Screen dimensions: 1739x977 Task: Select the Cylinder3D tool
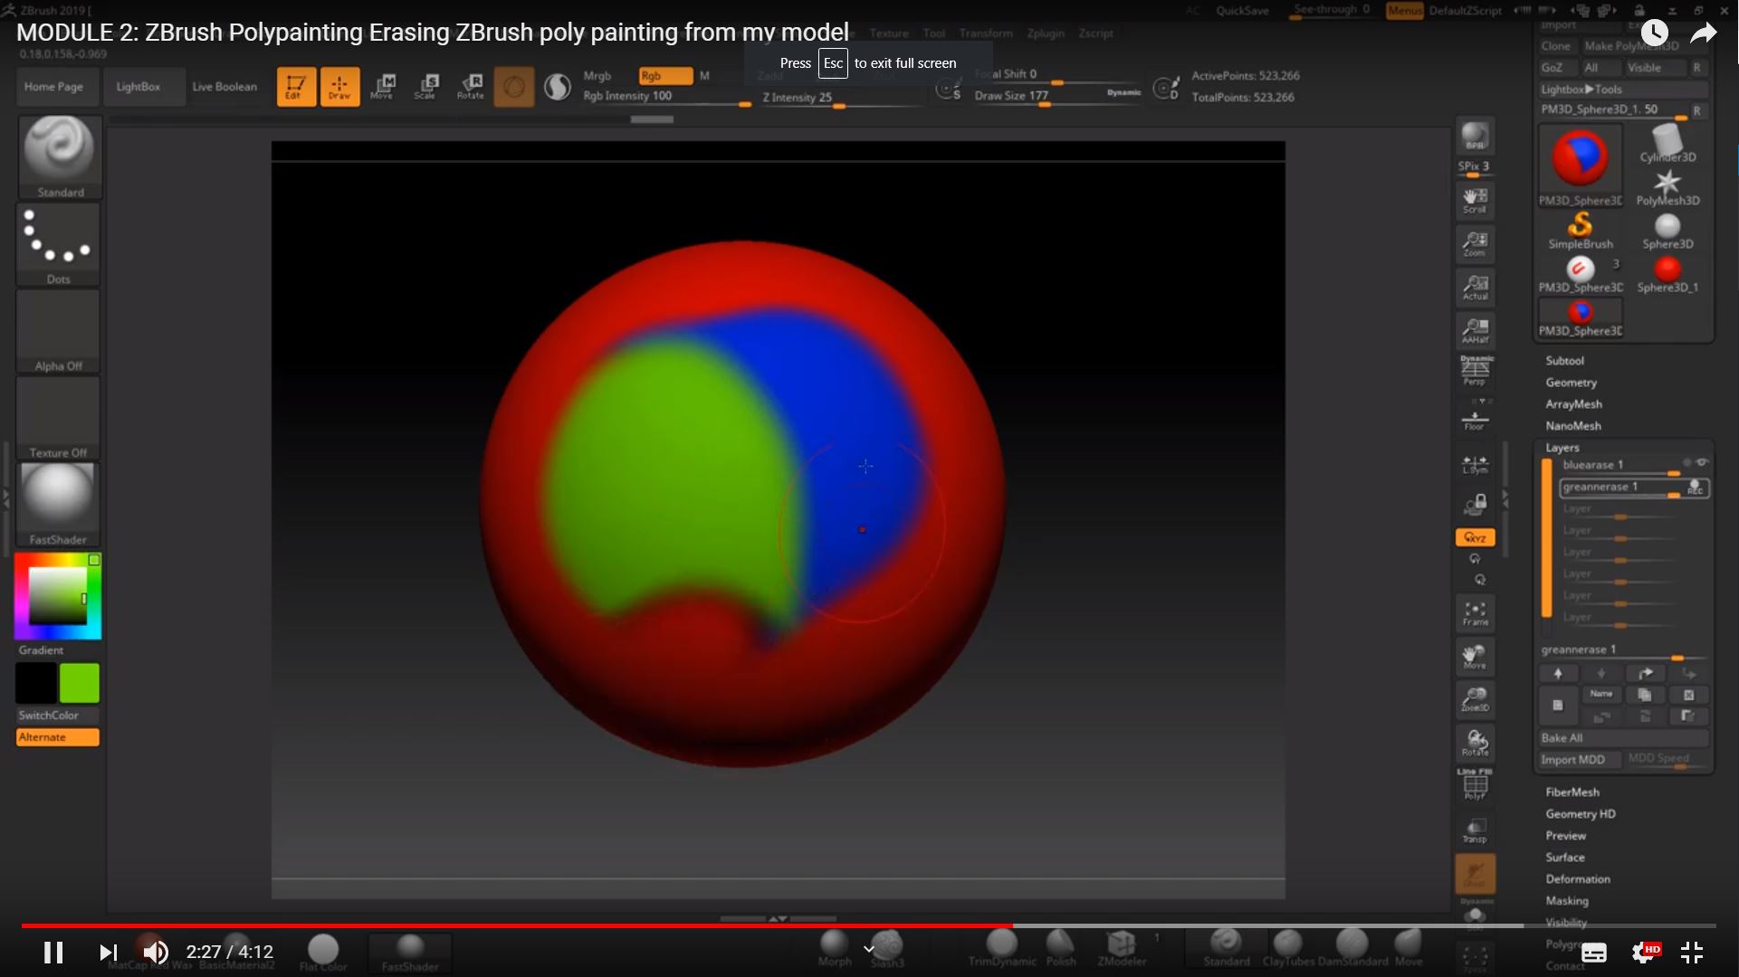pyautogui.click(x=1667, y=145)
